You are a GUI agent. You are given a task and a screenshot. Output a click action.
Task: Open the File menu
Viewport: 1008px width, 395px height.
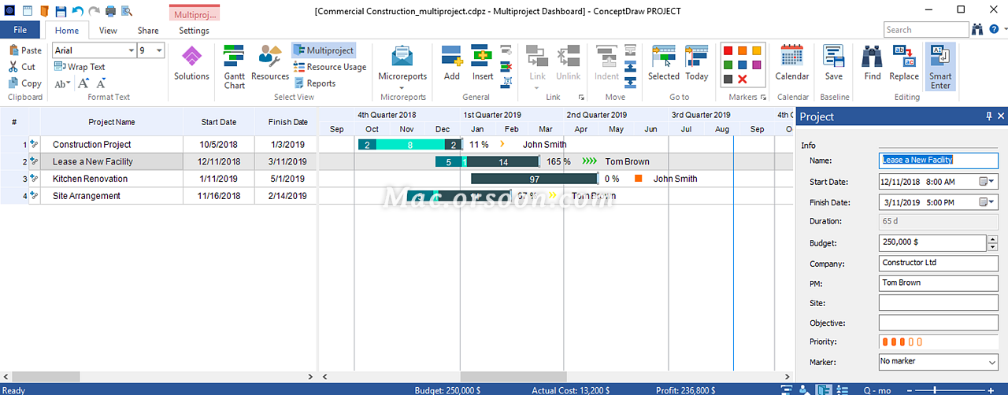click(x=20, y=30)
